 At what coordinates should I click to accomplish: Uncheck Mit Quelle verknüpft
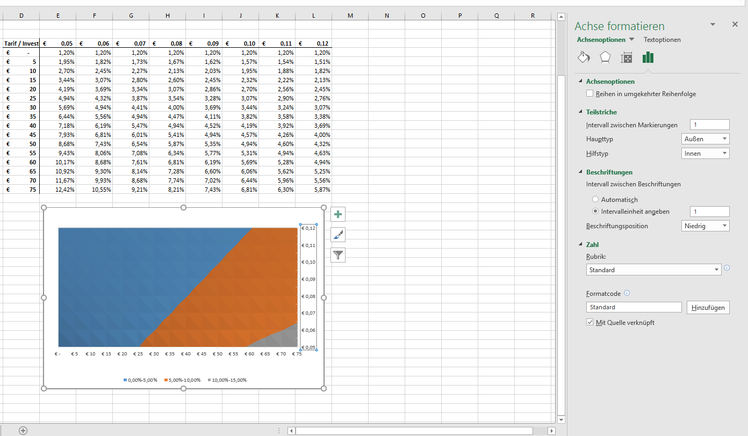pos(590,322)
